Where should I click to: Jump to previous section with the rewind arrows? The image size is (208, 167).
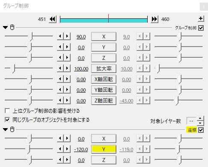tap(53, 19)
